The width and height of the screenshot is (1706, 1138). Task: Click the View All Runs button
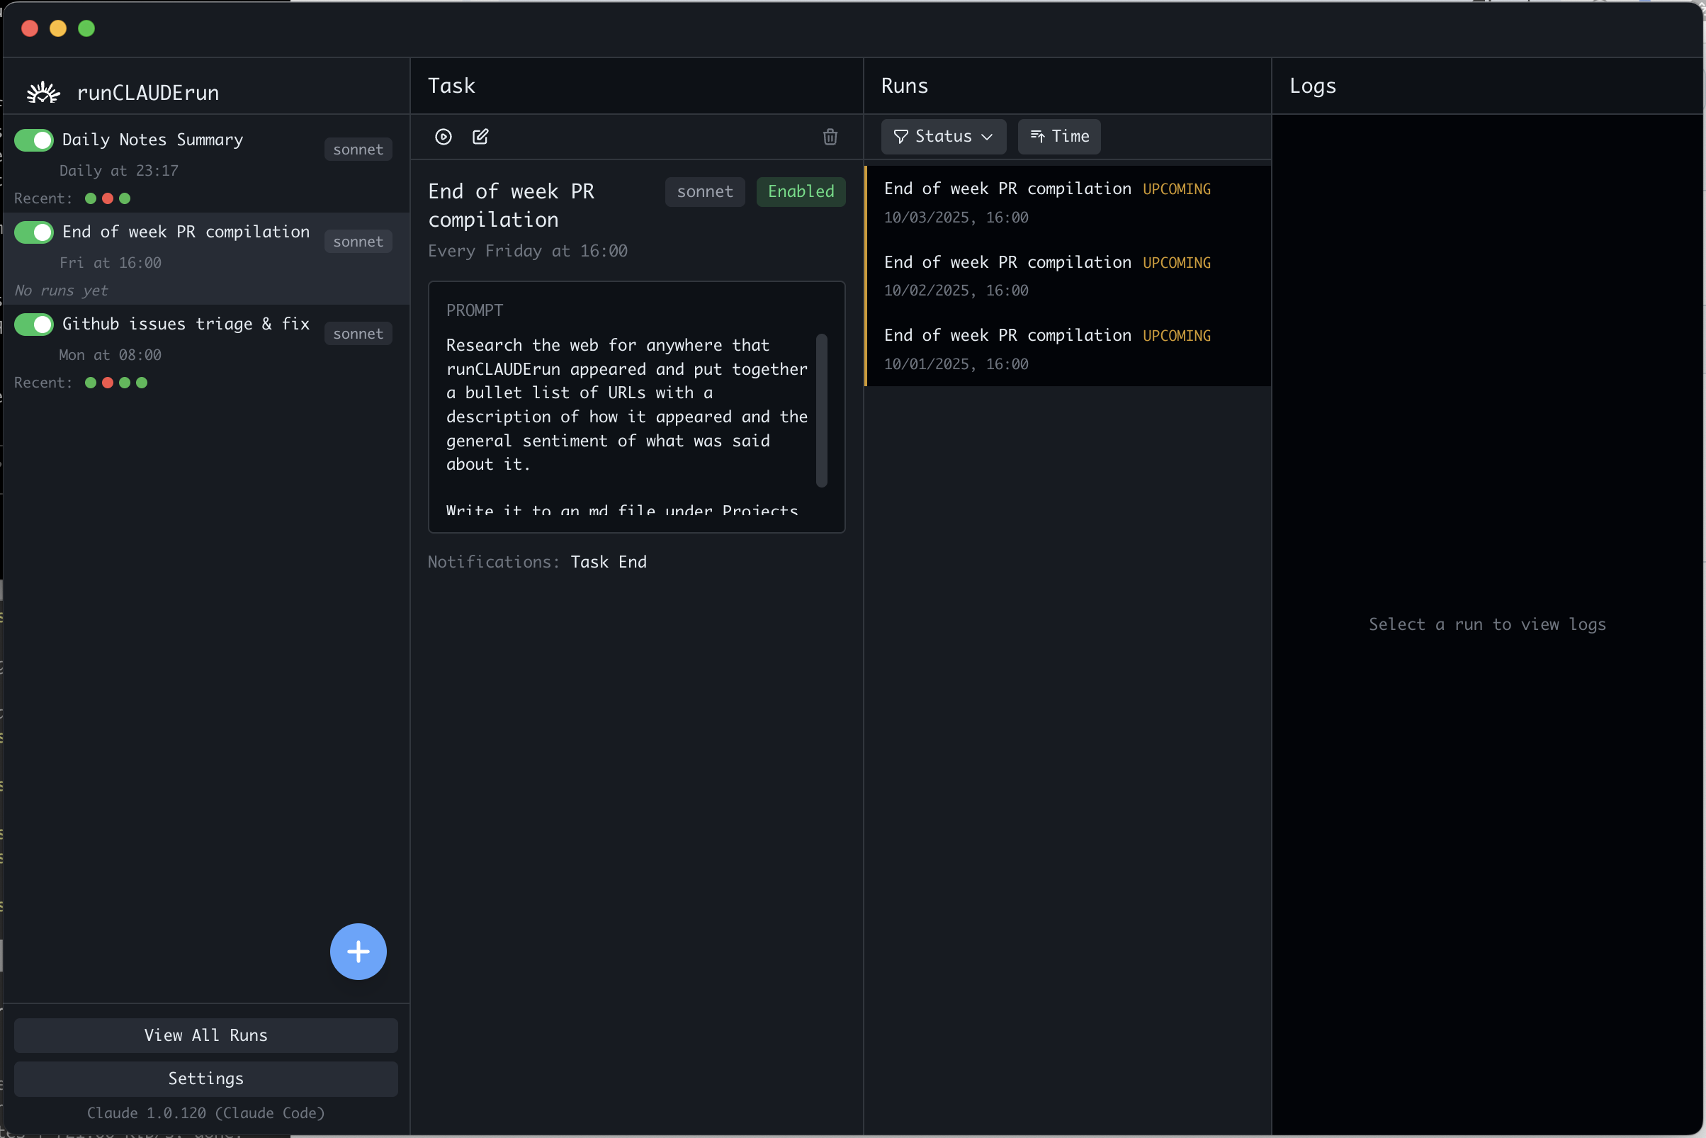205,1035
